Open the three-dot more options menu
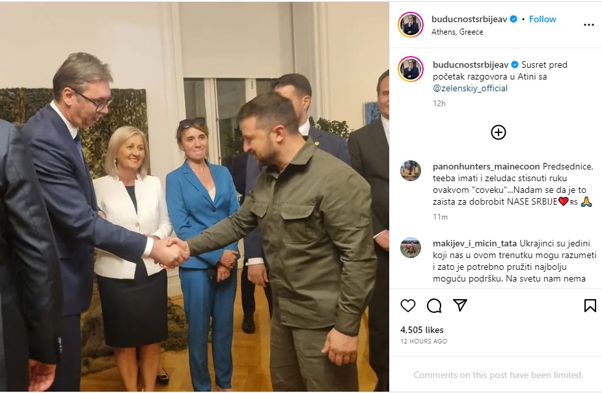 [589, 25]
